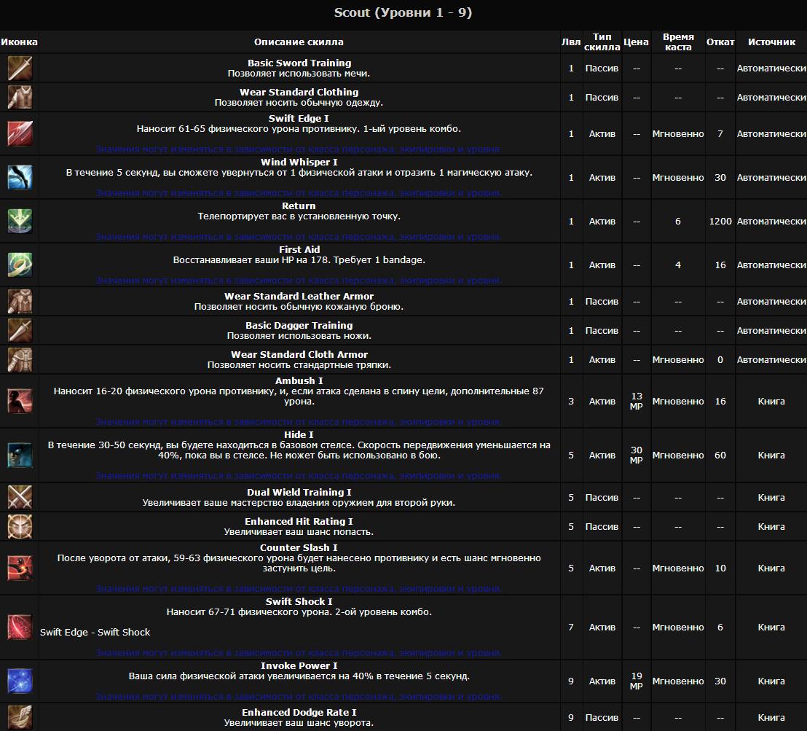The width and height of the screenshot is (807, 731).
Task: Click the "Описание скилла" column header
Action: coord(299,42)
